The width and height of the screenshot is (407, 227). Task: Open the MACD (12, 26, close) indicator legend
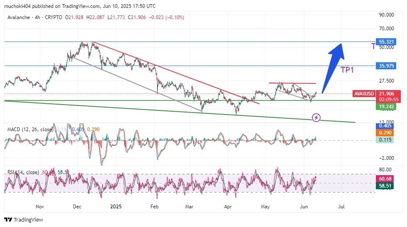click(x=30, y=129)
